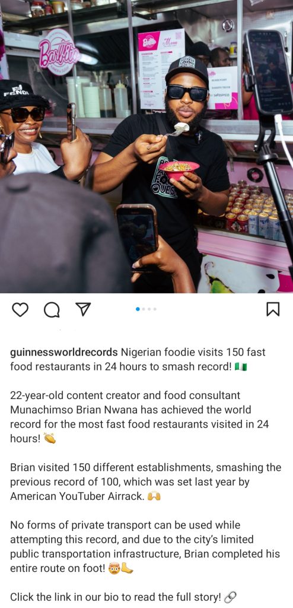Tap the link chain emoji at bottom
Image resolution: width=293 pixels, height=608 pixels.
(x=230, y=597)
